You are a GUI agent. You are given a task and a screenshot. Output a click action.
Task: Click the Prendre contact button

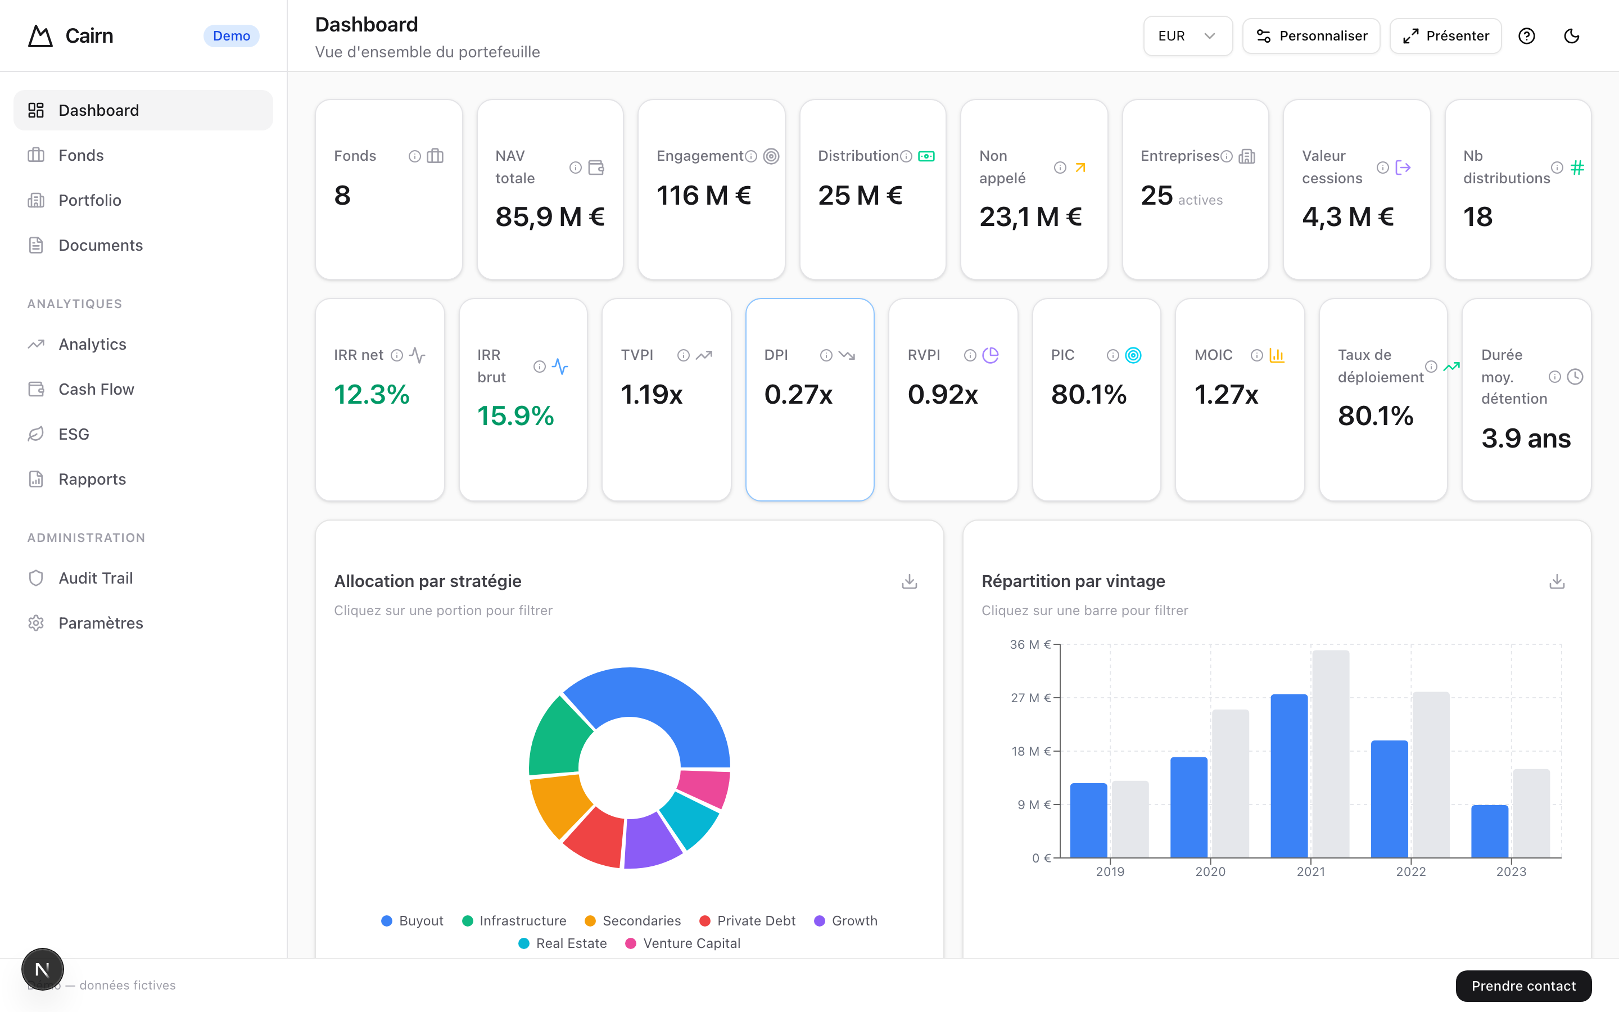(x=1523, y=985)
